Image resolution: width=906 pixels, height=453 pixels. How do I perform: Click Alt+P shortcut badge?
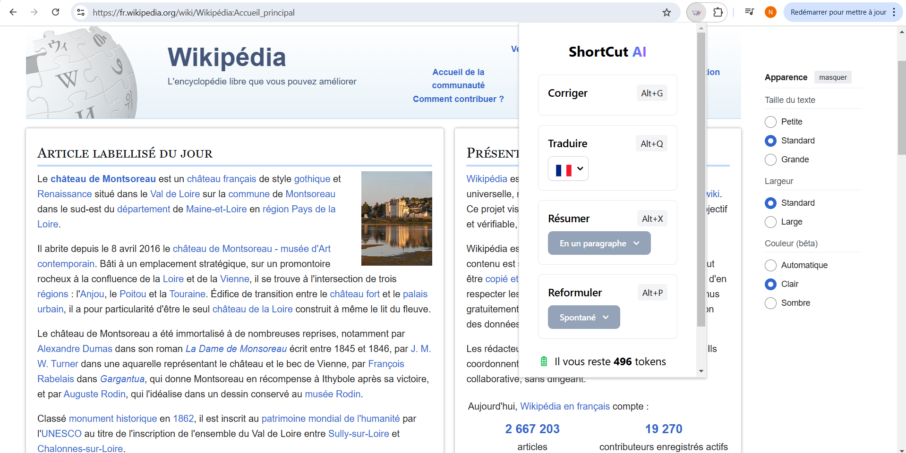[652, 293]
